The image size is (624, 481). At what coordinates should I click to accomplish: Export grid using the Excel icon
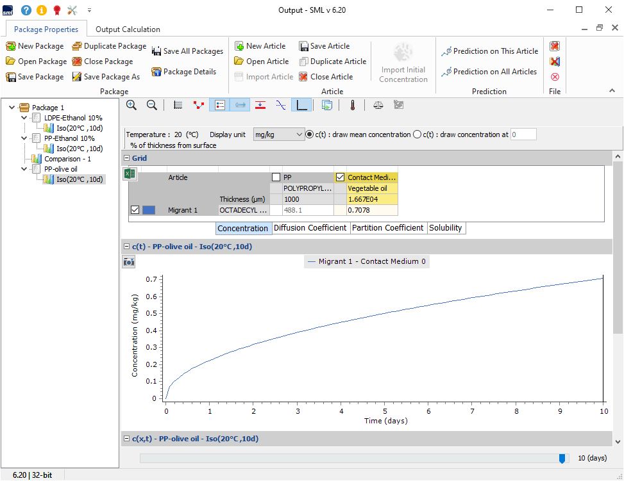click(x=130, y=174)
